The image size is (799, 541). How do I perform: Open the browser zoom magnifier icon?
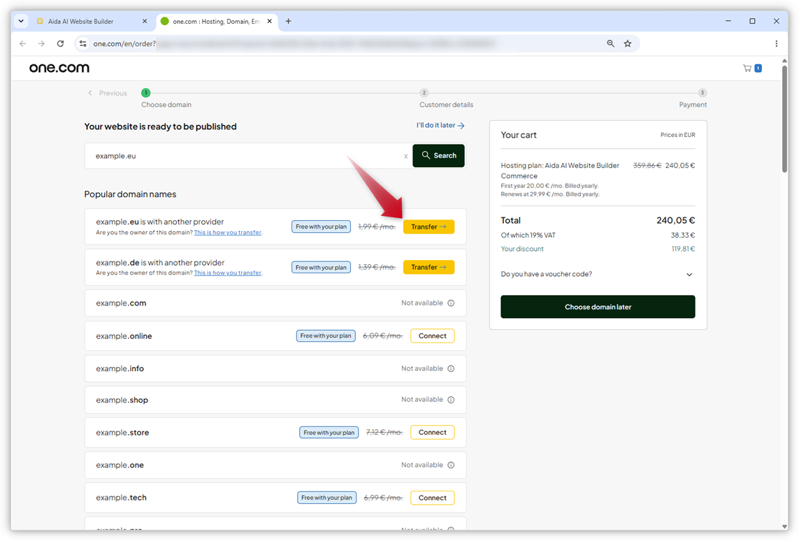click(610, 44)
